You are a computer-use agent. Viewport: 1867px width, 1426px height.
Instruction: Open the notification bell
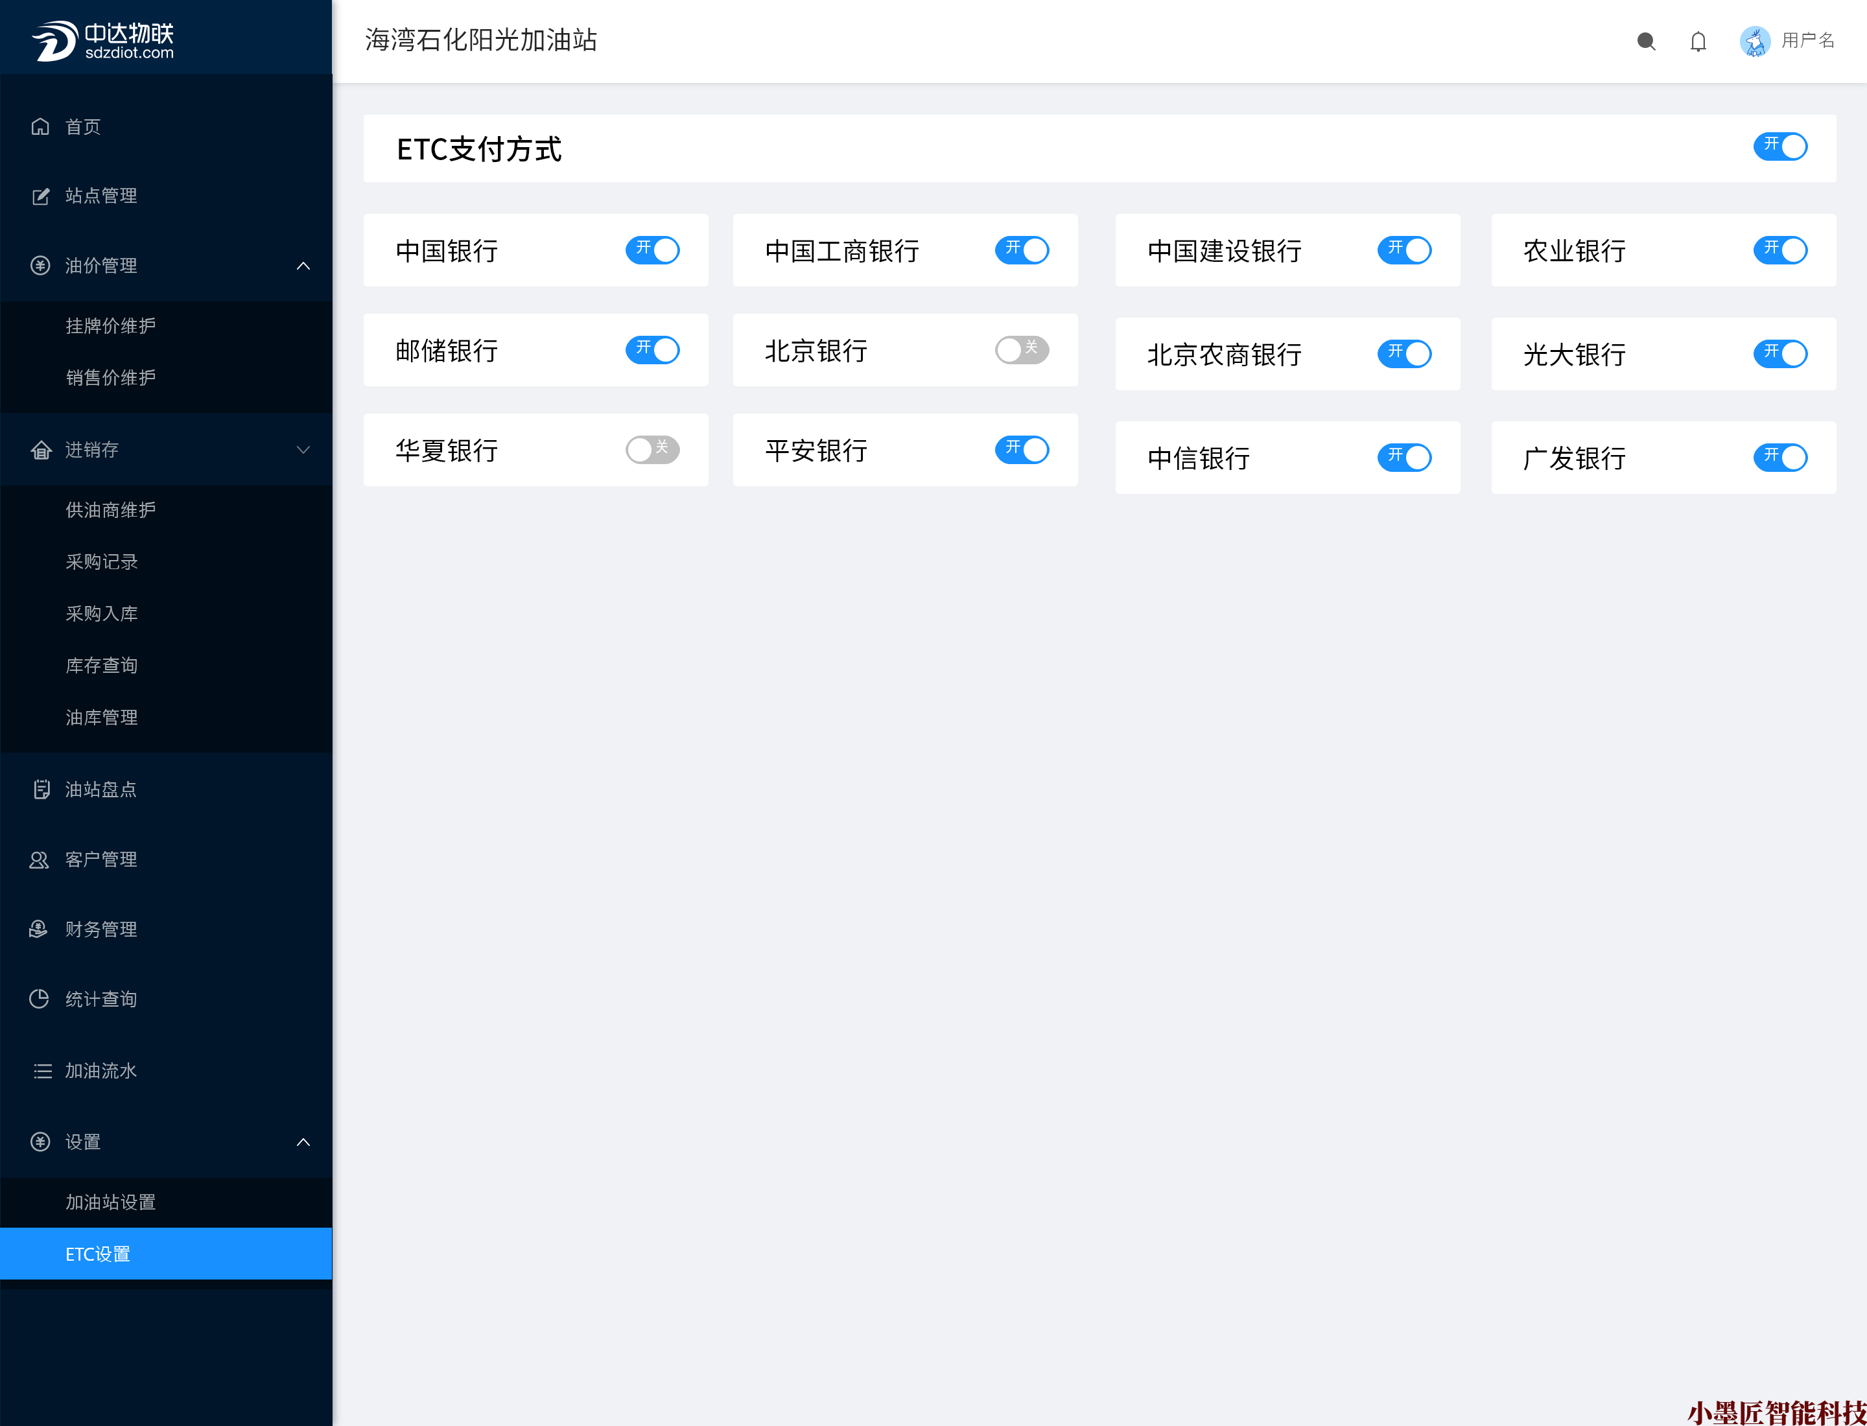[x=1697, y=41]
